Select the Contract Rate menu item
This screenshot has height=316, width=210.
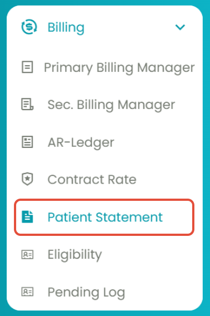pyautogui.click(x=92, y=179)
